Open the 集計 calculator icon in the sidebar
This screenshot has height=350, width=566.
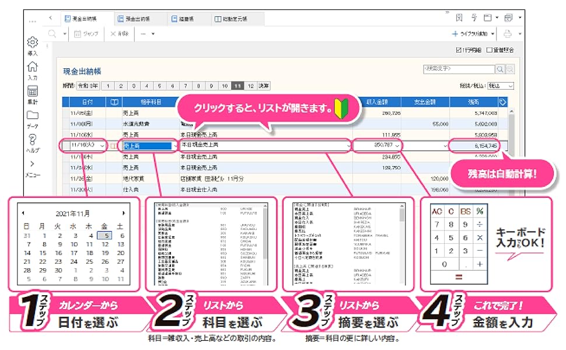point(32,90)
